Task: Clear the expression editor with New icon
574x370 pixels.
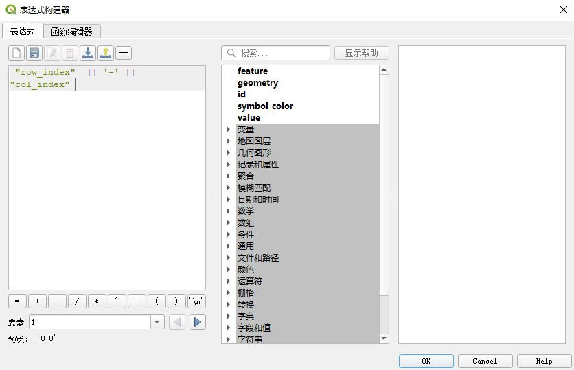Action: (x=16, y=53)
